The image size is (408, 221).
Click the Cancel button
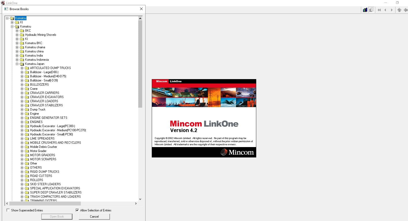pos(94,217)
